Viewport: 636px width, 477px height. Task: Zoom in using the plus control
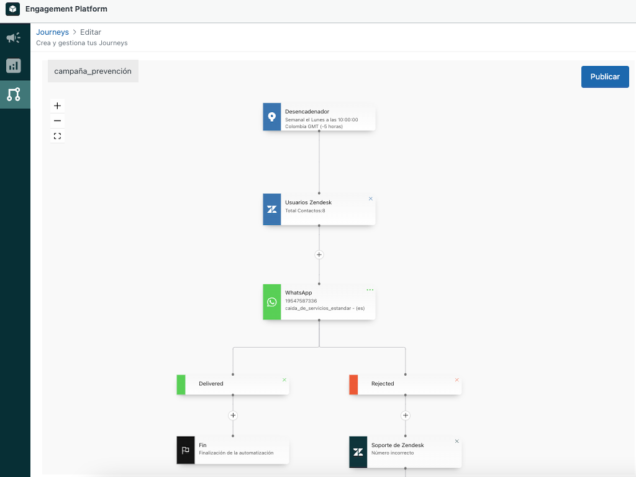click(x=57, y=106)
